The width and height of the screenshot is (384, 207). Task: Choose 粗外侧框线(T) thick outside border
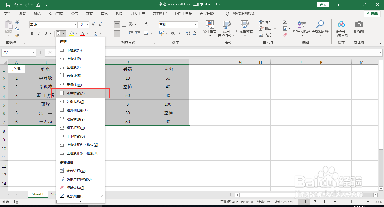pyautogui.click(x=80, y=110)
